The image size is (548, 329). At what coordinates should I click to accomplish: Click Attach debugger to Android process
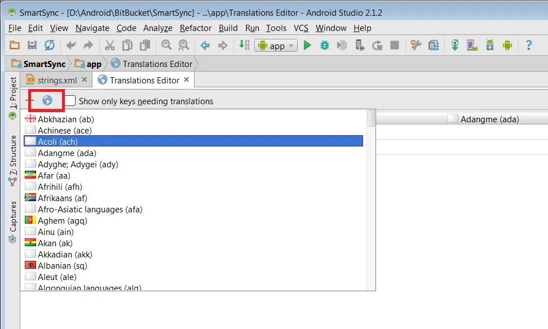pyautogui.click(x=360, y=46)
